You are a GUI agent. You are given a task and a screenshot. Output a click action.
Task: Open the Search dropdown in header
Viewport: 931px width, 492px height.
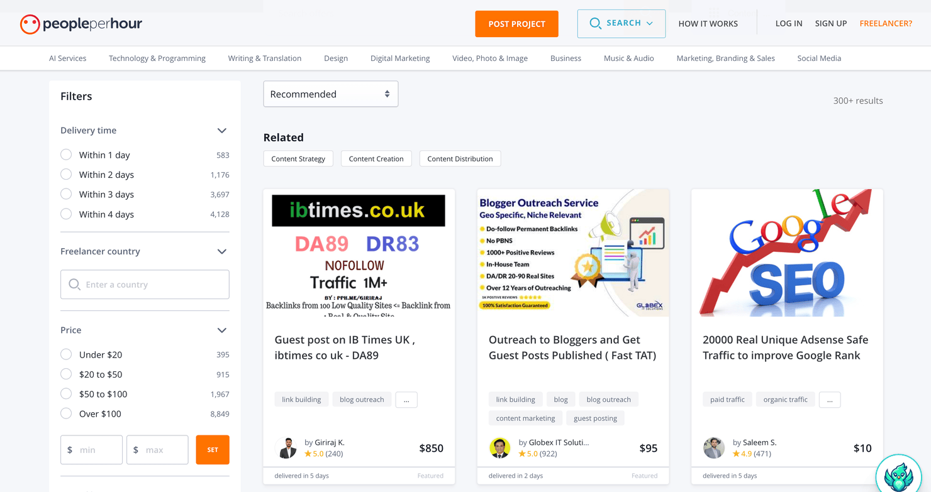click(622, 24)
